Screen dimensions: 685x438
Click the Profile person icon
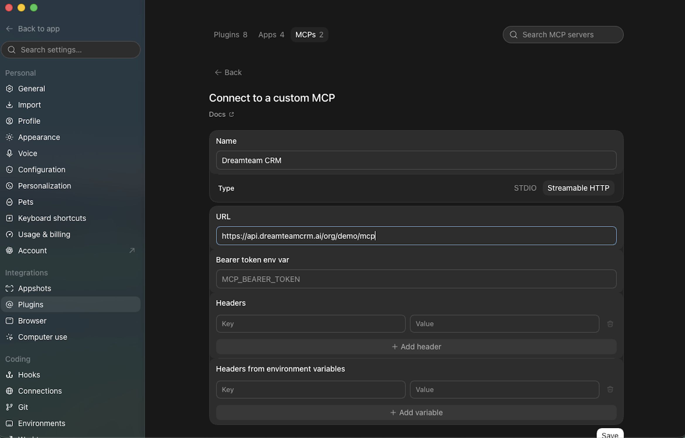9,121
